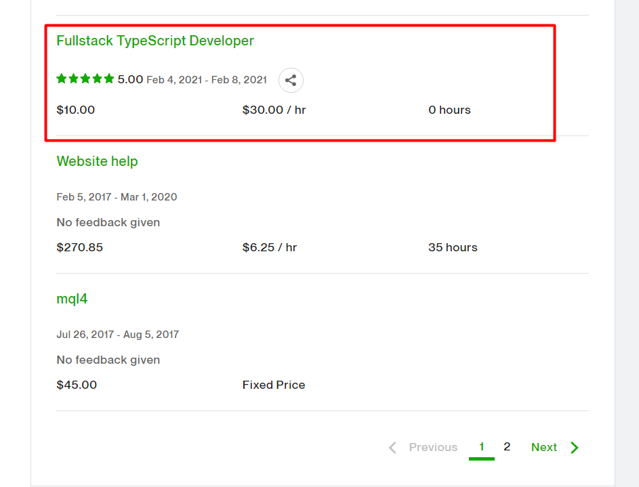Click No feedback given under mql4
Viewport: 639px width, 487px height.
tap(108, 360)
